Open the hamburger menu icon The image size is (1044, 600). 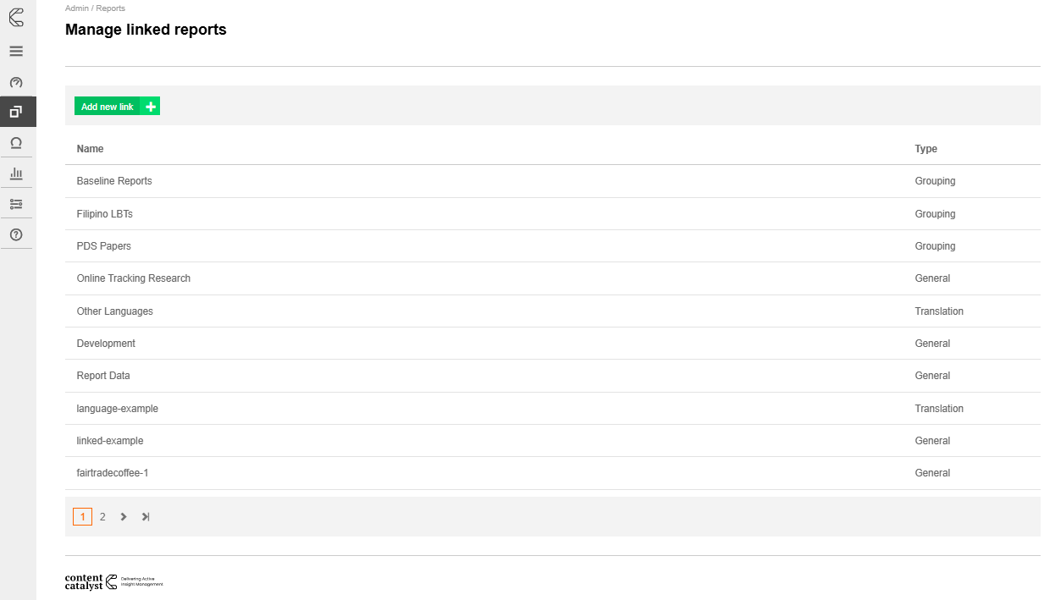[16, 51]
